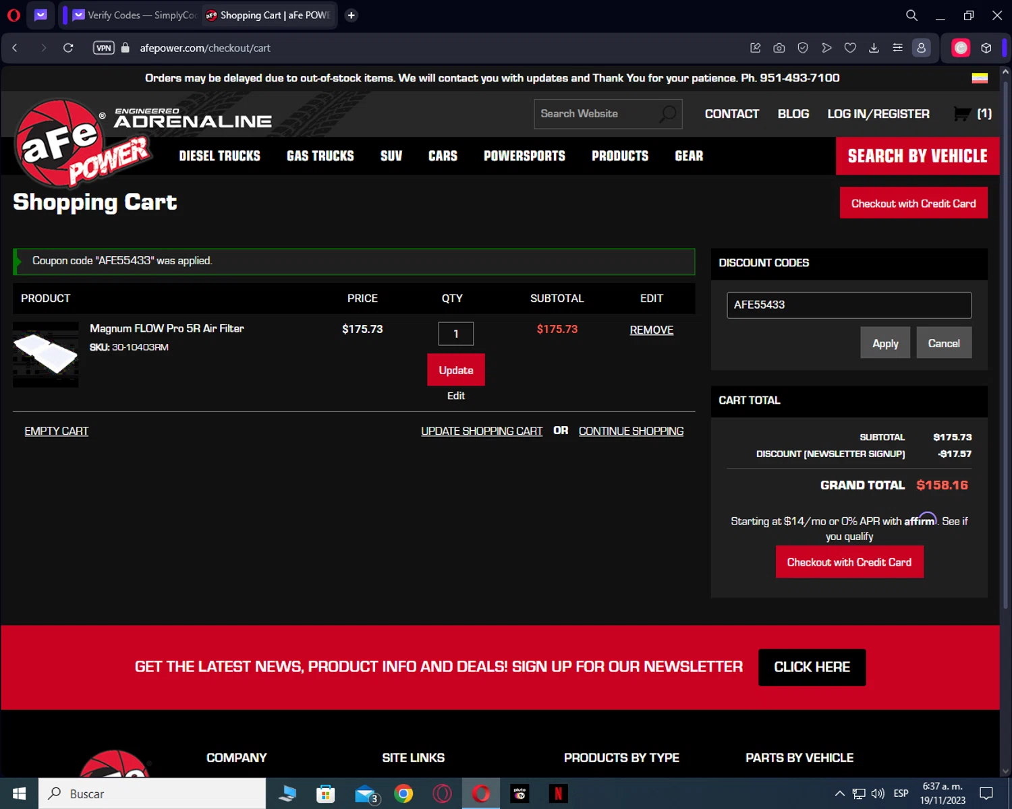The image size is (1012, 809).
Task: Go forward to the next page
Action: pyautogui.click(x=43, y=48)
